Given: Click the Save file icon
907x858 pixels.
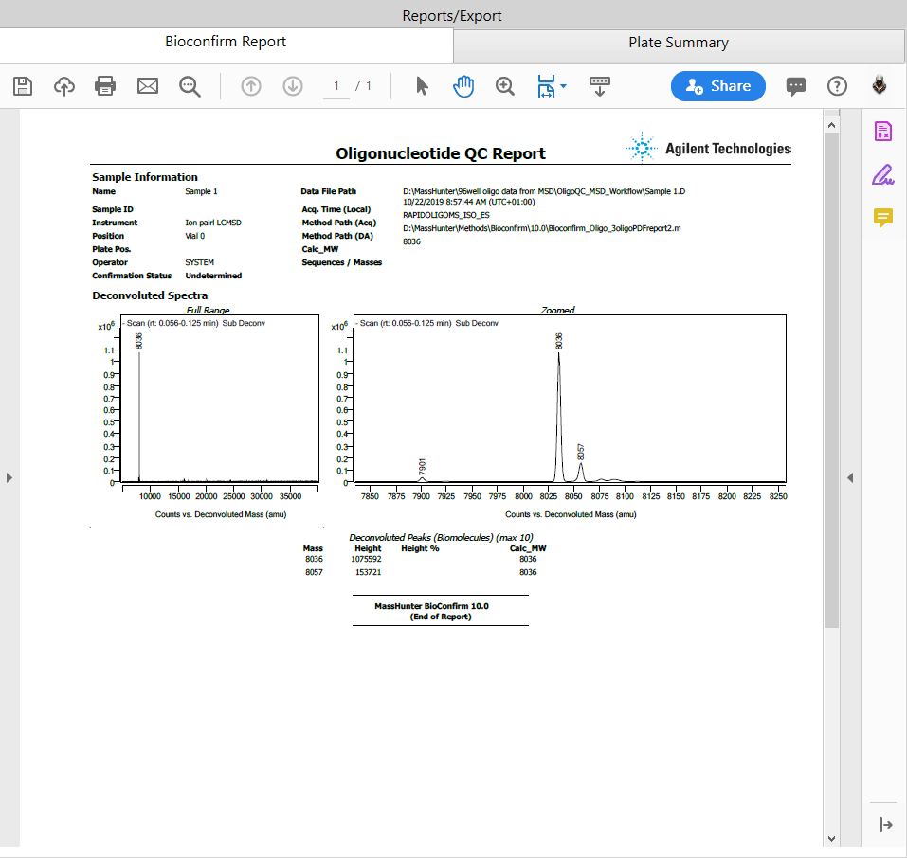Looking at the screenshot, I should coord(23,86).
